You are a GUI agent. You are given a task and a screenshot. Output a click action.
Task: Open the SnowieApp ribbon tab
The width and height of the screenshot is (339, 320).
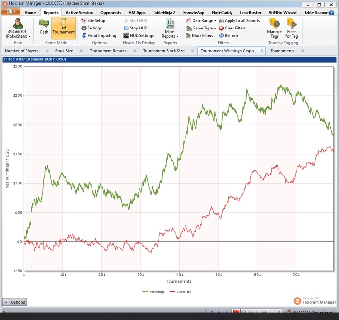click(194, 13)
